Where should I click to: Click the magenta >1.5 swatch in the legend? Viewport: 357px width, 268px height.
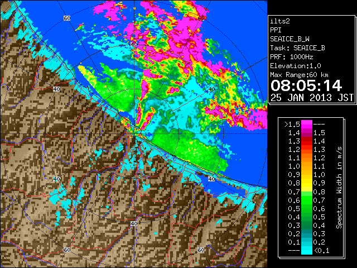coord(307,124)
